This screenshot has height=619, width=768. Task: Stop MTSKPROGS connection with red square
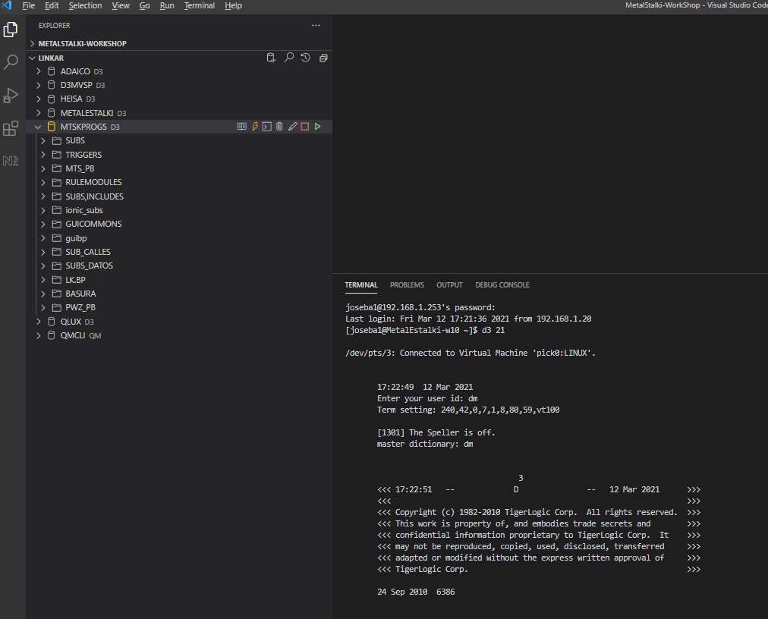[x=304, y=127]
